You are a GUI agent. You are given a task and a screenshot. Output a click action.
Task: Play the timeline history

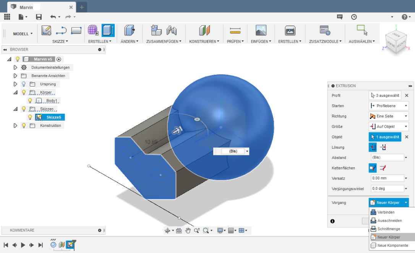click(23, 245)
